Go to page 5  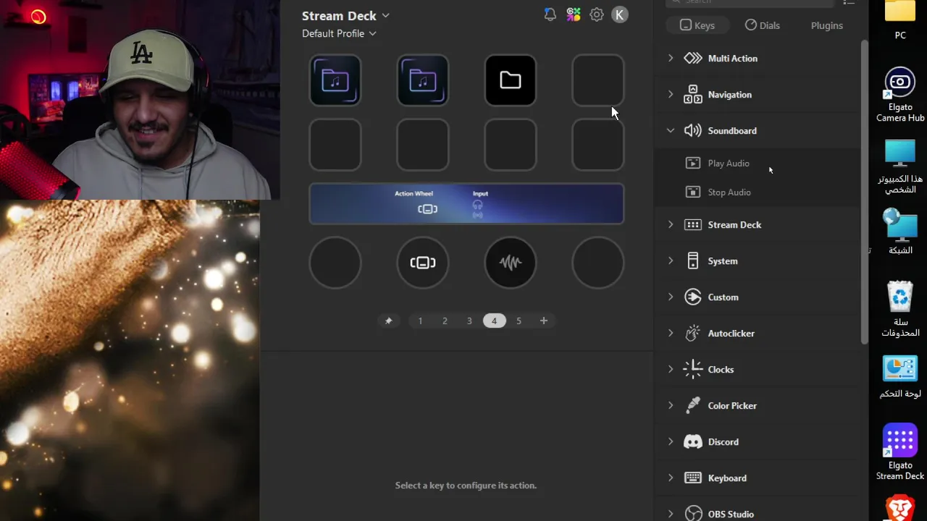pos(519,321)
